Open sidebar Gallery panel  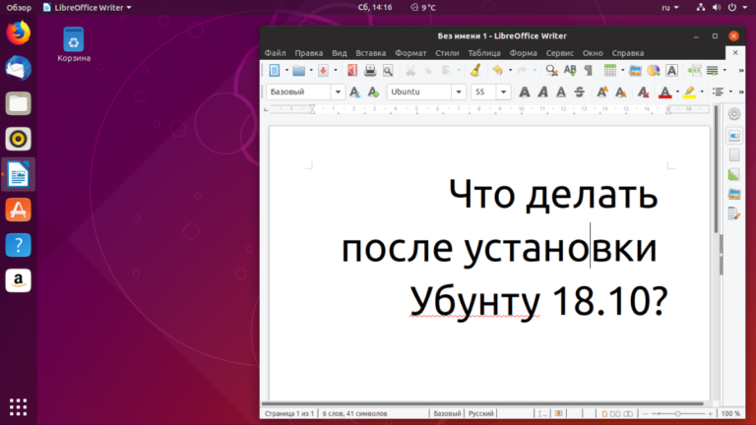pos(733,194)
